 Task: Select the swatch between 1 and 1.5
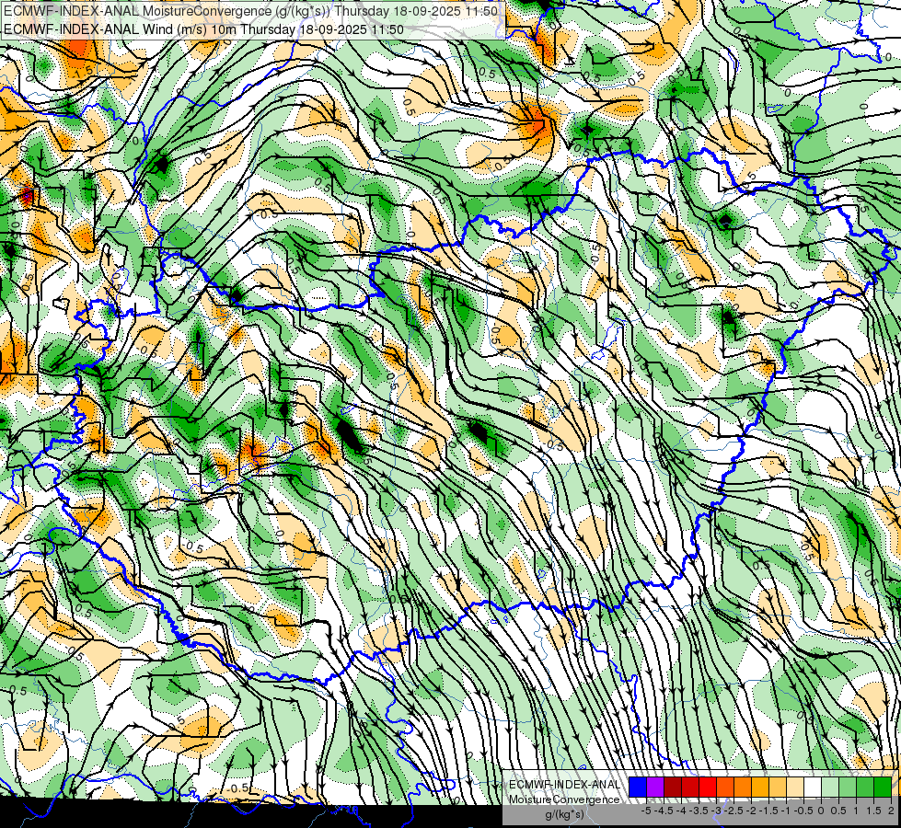(x=865, y=787)
